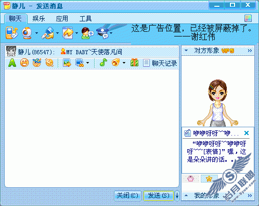Send a window shake nudge icon
The width and height of the screenshot is (259, 206).
49,63
